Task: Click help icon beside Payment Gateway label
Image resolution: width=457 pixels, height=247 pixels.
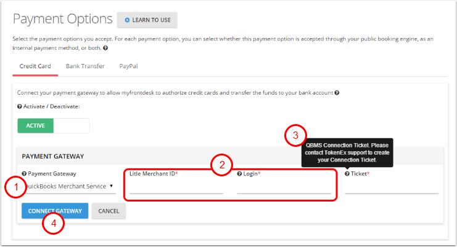Action: pos(24,173)
